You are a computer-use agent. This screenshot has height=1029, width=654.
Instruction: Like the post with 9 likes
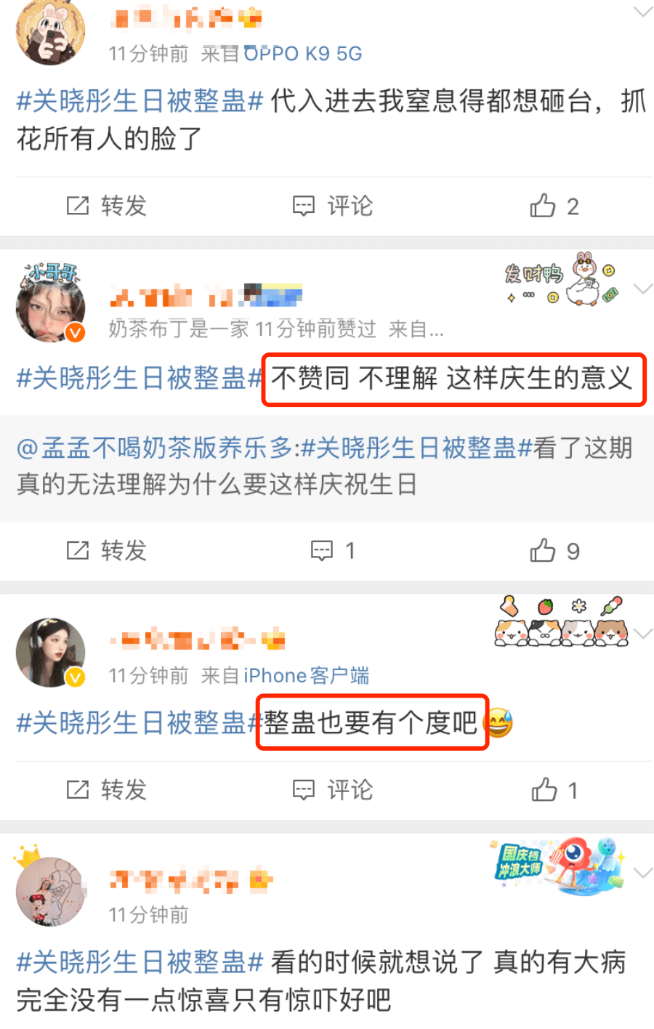[x=554, y=551]
